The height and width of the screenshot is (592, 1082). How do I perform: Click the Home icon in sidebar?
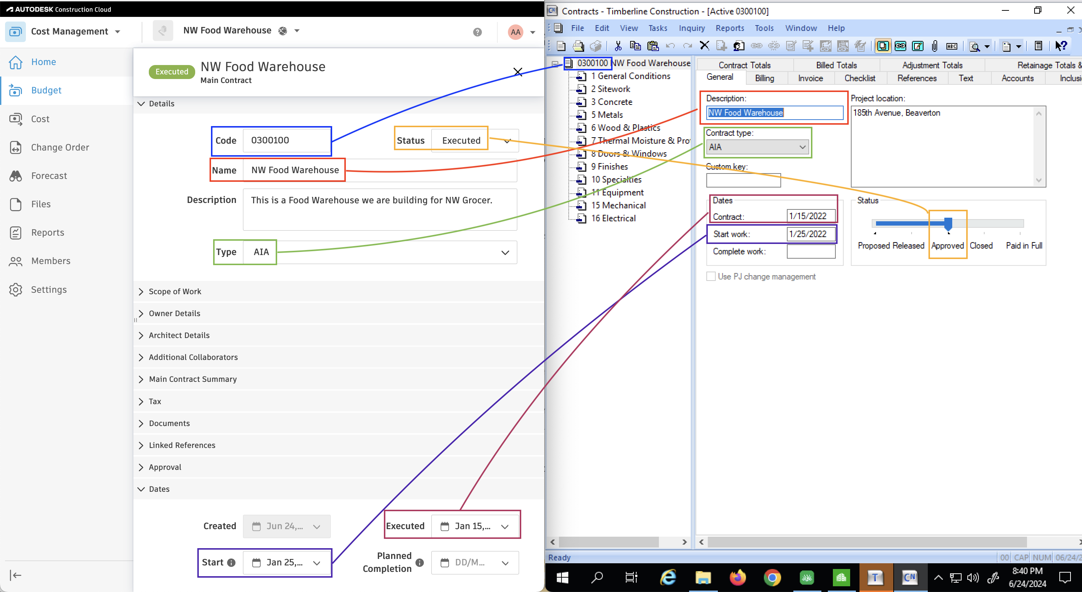pos(15,62)
